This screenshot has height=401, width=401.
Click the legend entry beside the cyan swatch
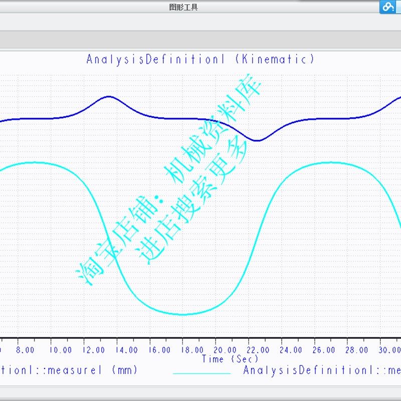tap(322, 370)
